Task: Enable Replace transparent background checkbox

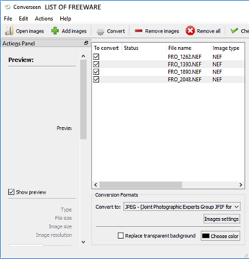Action: (x=121, y=235)
